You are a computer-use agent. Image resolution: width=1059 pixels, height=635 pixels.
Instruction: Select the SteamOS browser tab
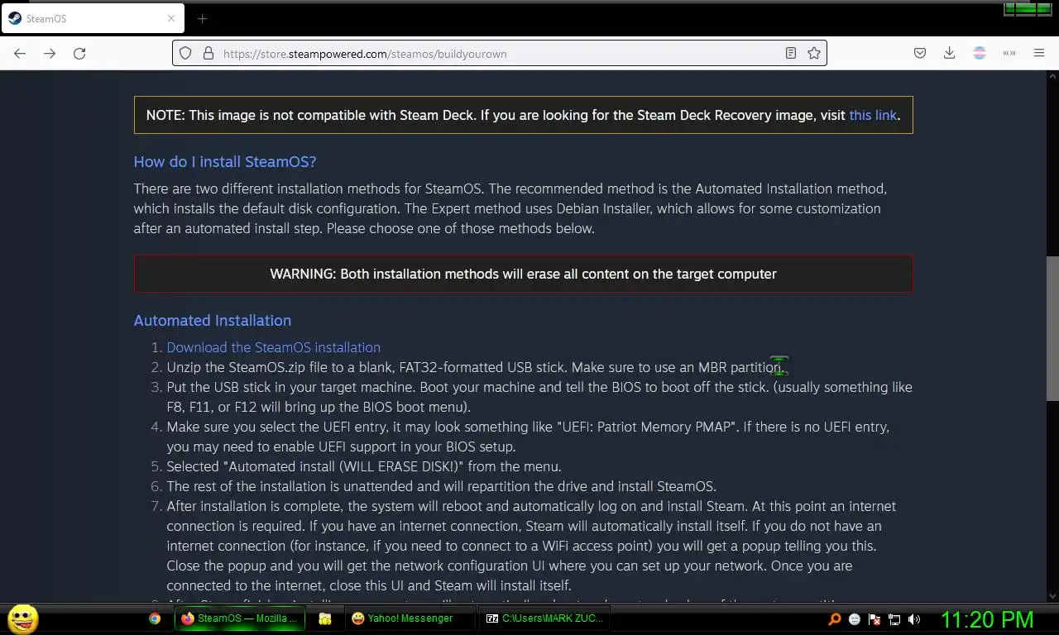click(93, 18)
